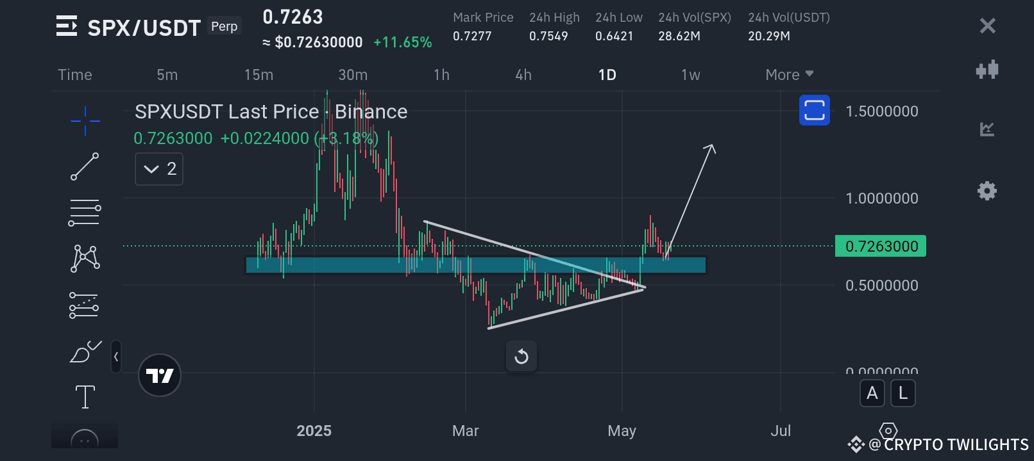The image size is (1034, 461).
Task: Select the crosshair cursor tool
Action: [85, 120]
